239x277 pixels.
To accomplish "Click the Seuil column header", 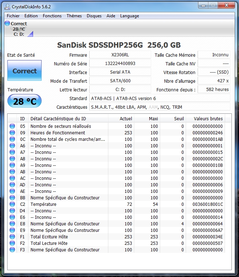I will 173,118.
